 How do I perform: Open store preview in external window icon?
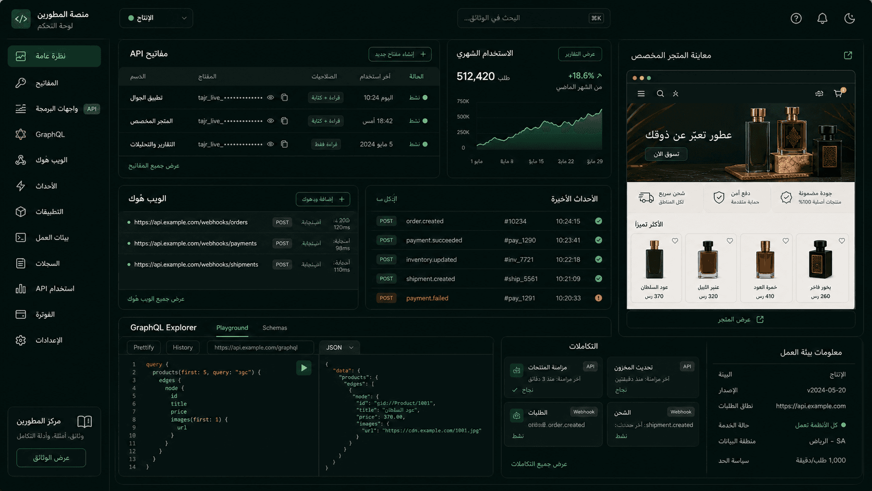848,55
